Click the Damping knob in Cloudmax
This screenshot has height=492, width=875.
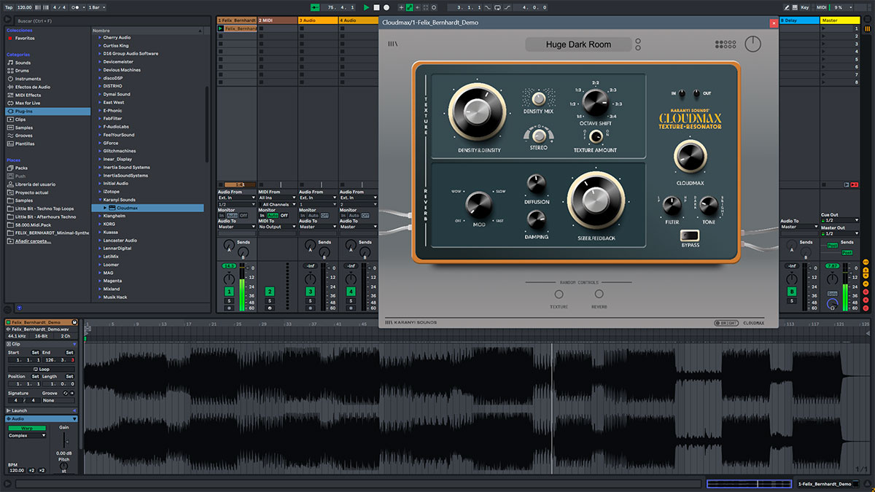click(536, 219)
